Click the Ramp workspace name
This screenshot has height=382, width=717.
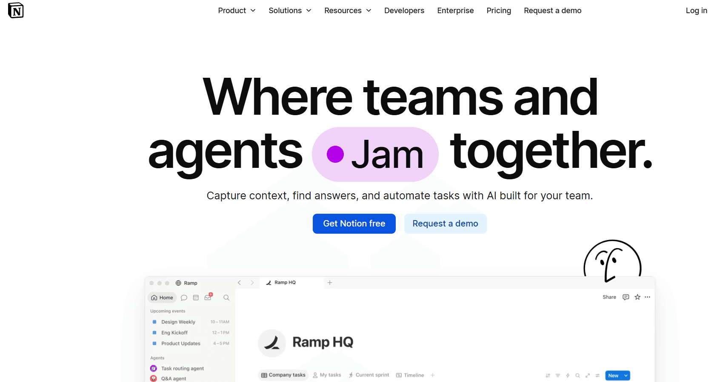191,283
